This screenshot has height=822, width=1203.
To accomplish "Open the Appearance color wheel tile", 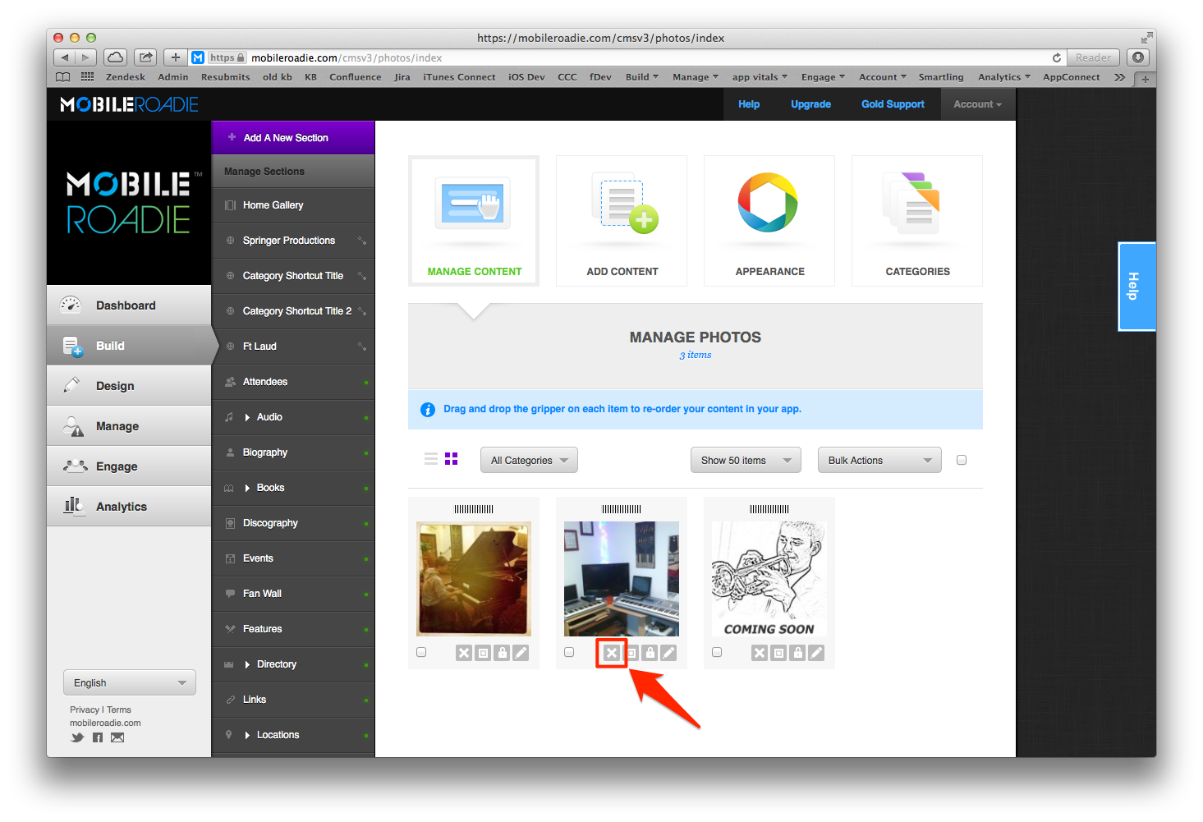I will [x=769, y=220].
